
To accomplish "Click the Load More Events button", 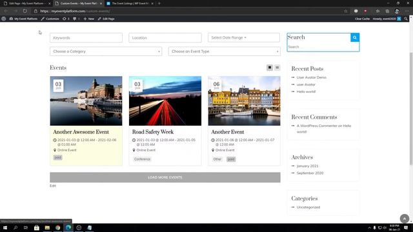I will (165, 177).
